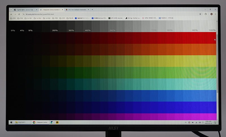This screenshot has width=226, height=137.
Task: Open the Chrome profile avatar
Action: (211, 14)
